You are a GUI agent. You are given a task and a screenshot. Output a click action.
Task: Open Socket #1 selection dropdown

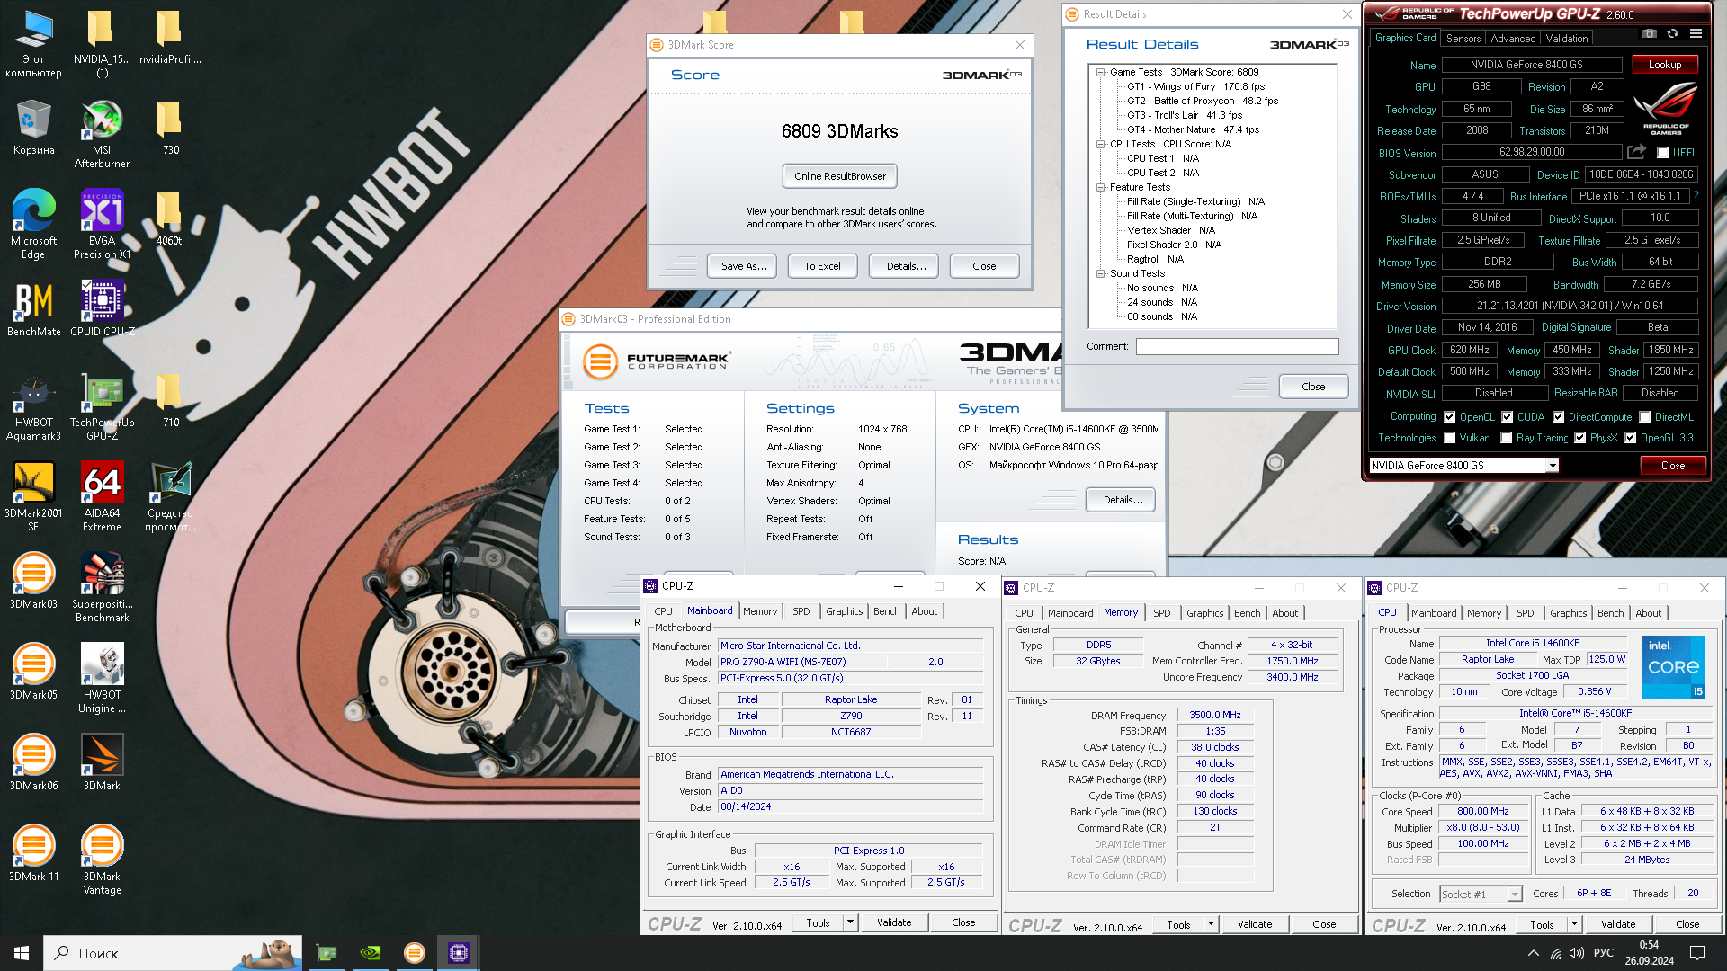(x=1515, y=895)
